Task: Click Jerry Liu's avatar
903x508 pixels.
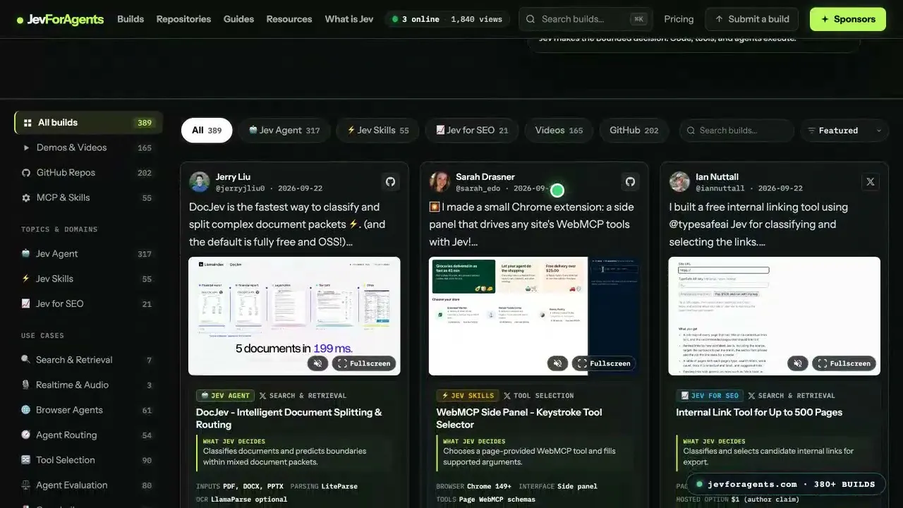Action: click(x=200, y=182)
